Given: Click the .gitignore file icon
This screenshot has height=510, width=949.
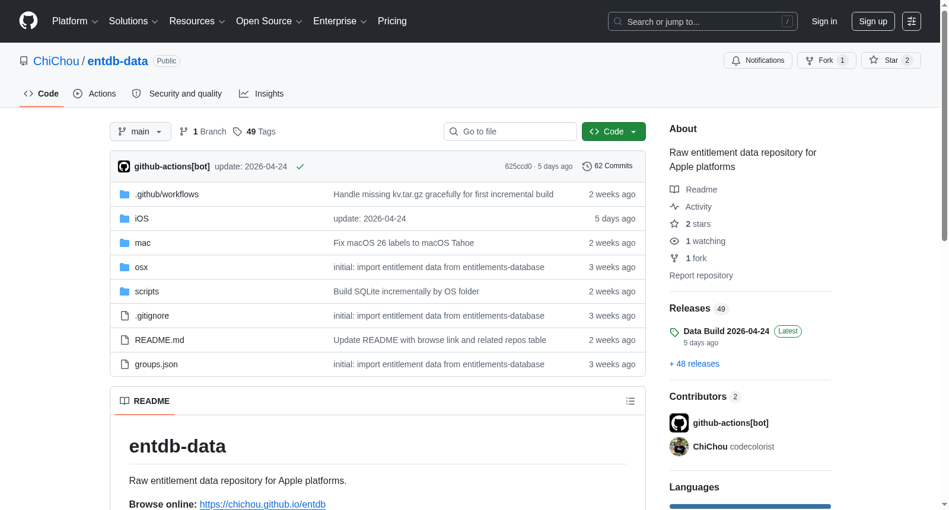Looking at the screenshot, I should coord(125,316).
